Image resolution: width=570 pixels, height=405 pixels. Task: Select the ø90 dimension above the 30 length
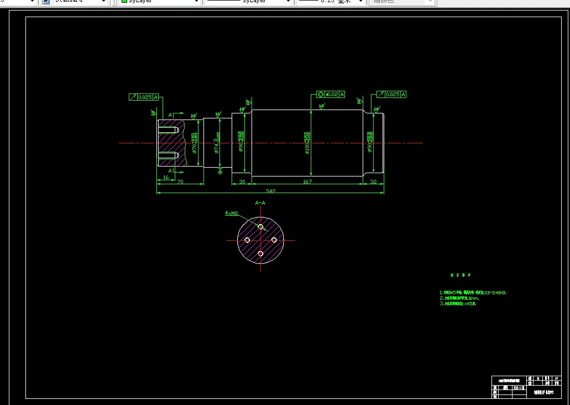241,141
